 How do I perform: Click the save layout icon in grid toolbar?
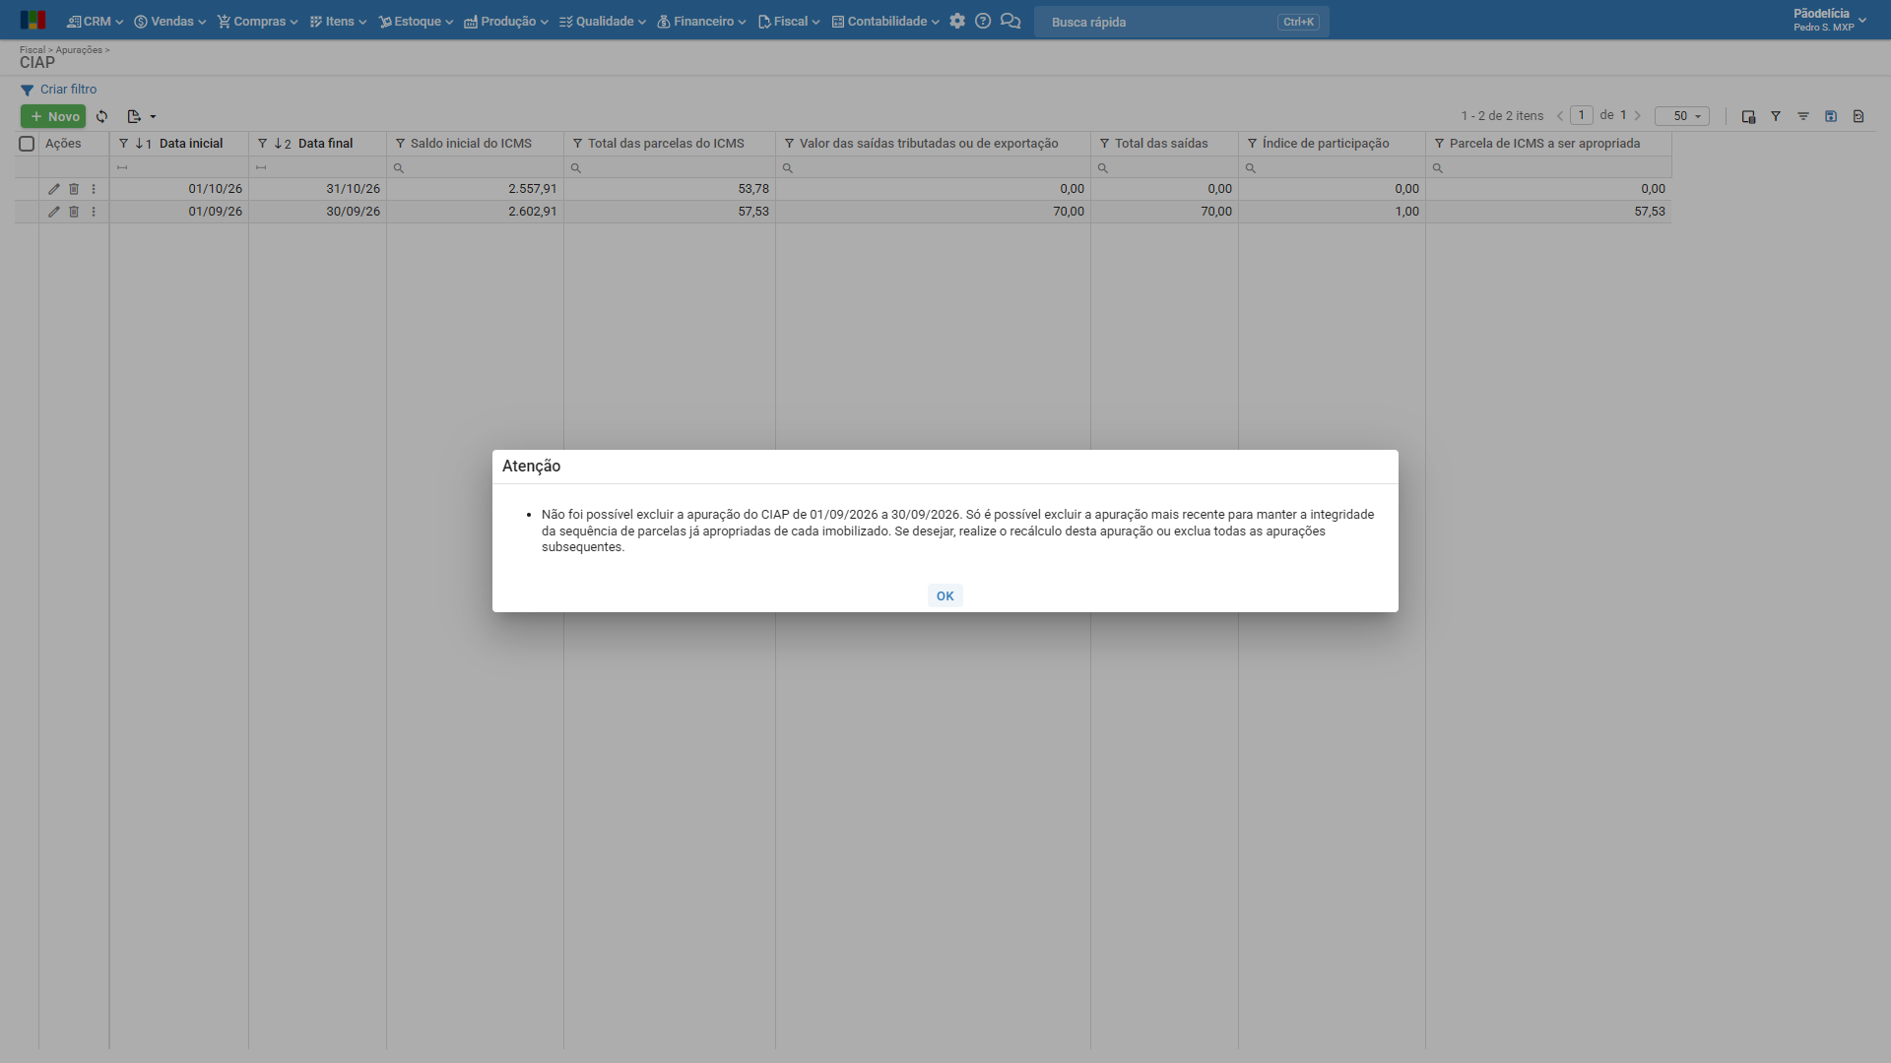[1831, 116]
